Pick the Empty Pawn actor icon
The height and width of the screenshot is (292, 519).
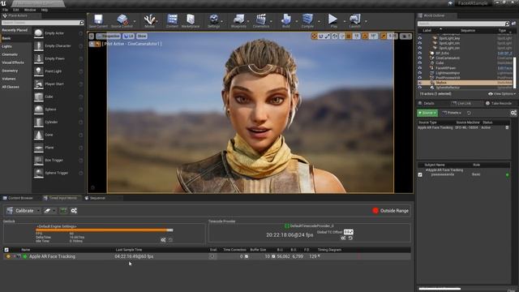pos(39,58)
